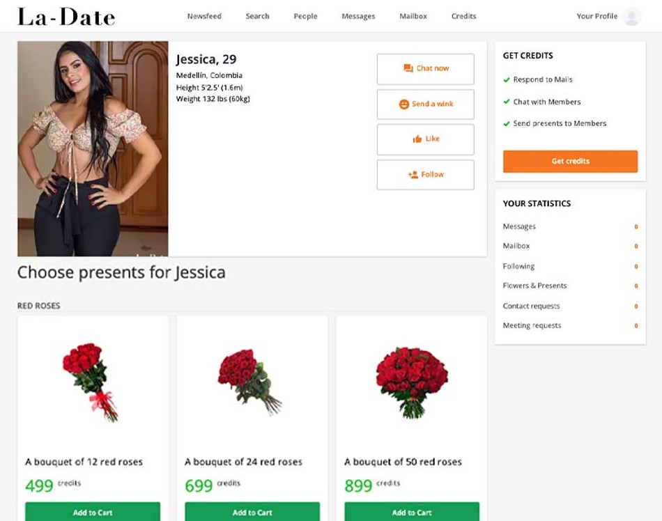Click the thumbs-up Like icon
The image size is (662, 521).
pyautogui.click(x=417, y=139)
